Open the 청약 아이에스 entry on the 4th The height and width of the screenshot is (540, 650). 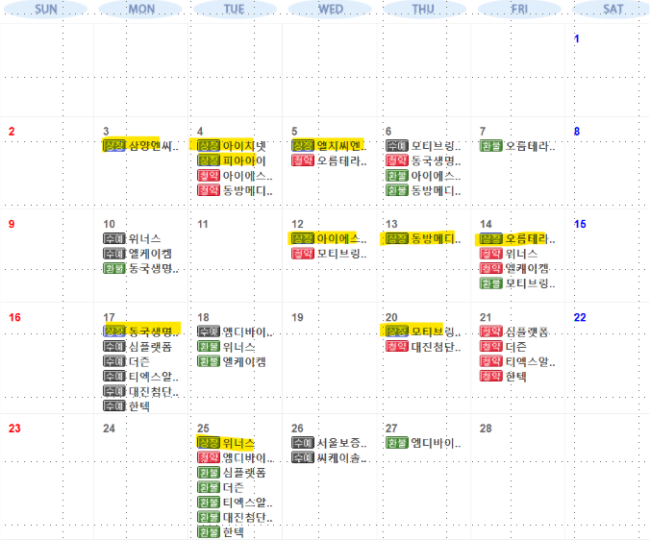pos(235,176)
